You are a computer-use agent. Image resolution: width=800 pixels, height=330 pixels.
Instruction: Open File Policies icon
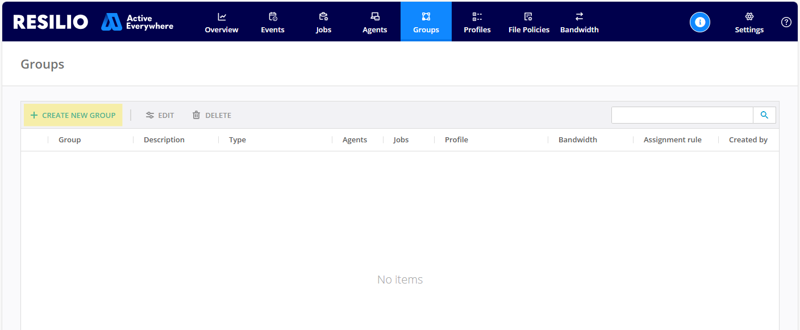[x=528, y=17]
